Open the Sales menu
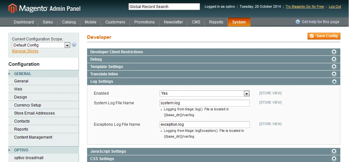 pyautogui.click(x=48, y=22)
